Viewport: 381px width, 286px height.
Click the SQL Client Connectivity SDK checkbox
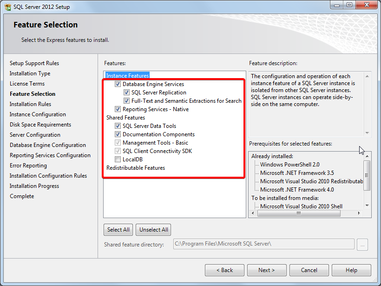[x=118, y=151]
